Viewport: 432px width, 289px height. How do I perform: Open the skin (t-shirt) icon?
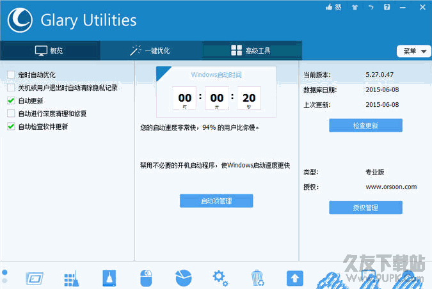(355, 8)
